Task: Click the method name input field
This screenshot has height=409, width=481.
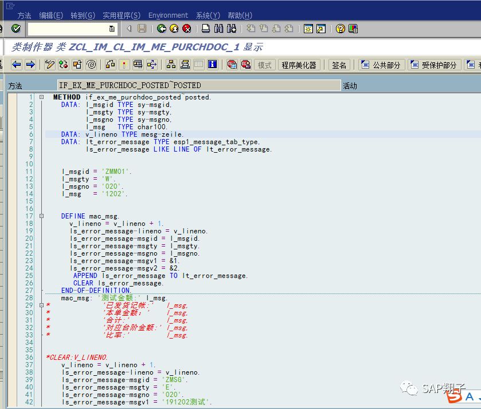Action: [x=199, y=85]
